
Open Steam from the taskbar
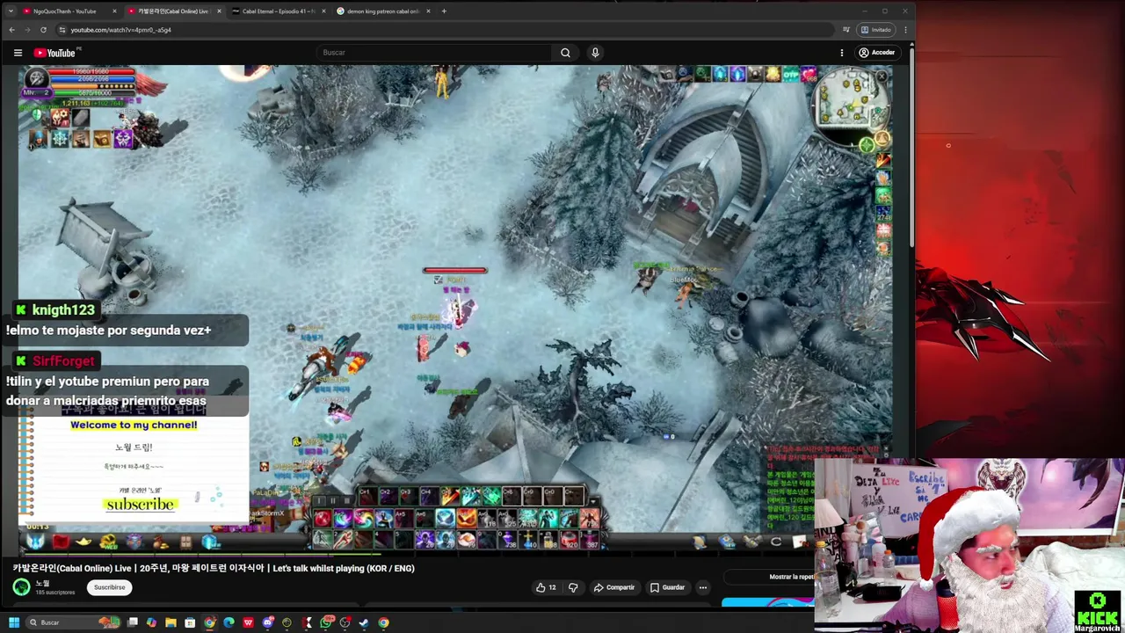[x=364, y=622]
